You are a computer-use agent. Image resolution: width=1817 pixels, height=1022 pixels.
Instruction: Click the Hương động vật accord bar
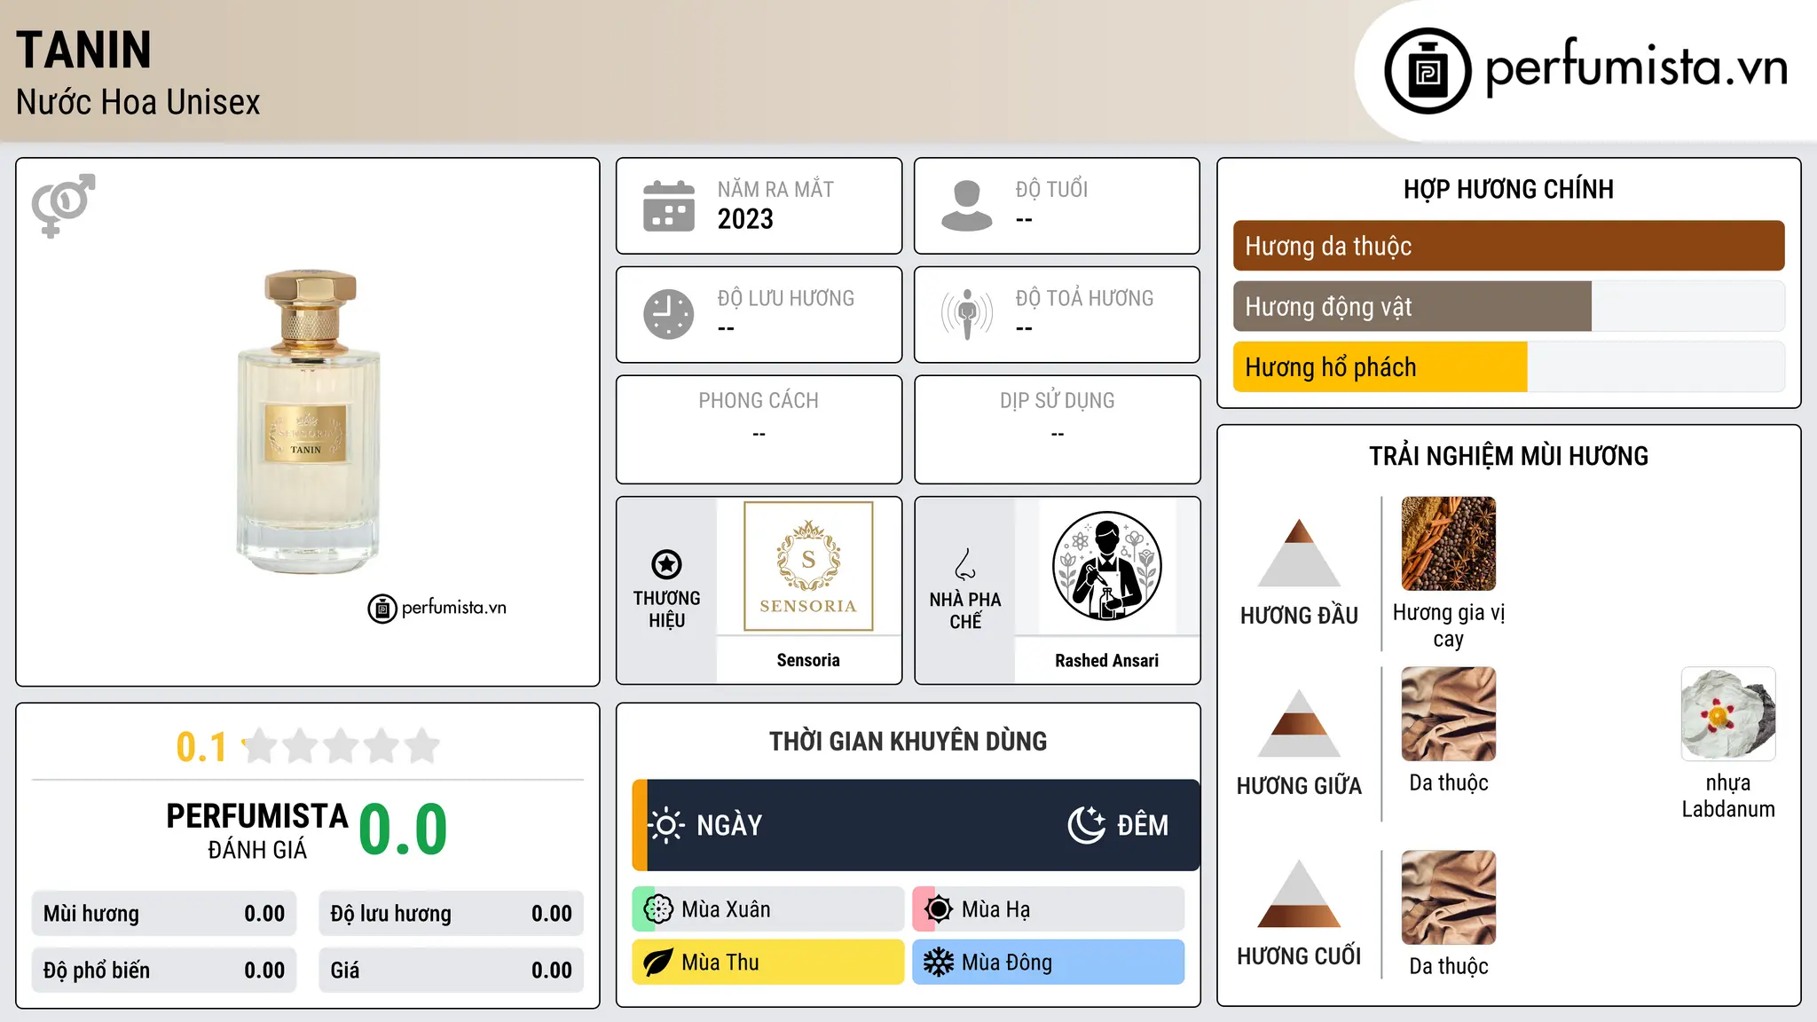click(1509, 307)
